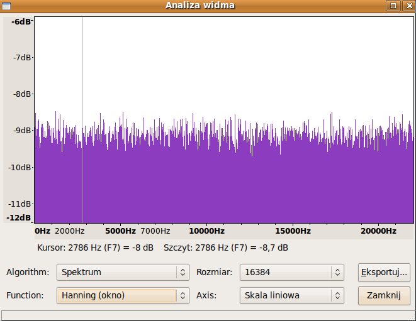416x321 pixels.
Task: Close the Analiza widma window
Action: (x=409, y=6)
